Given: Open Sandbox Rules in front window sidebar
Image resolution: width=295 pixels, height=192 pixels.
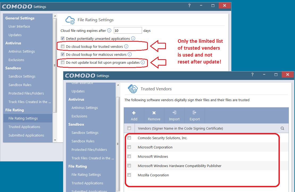Looking at the screenshot, I should pos(83,141).
